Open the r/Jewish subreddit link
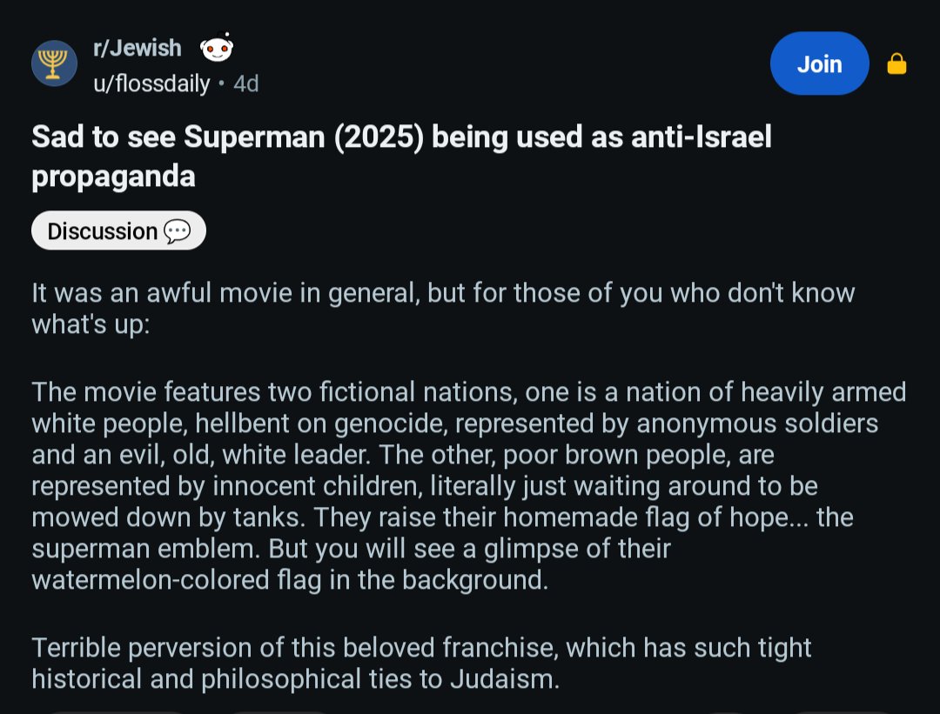 [137, 48]
